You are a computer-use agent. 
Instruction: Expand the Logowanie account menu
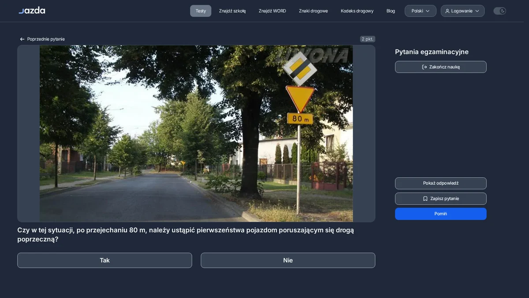462,11
